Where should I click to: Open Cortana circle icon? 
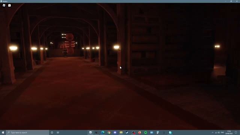52,132
